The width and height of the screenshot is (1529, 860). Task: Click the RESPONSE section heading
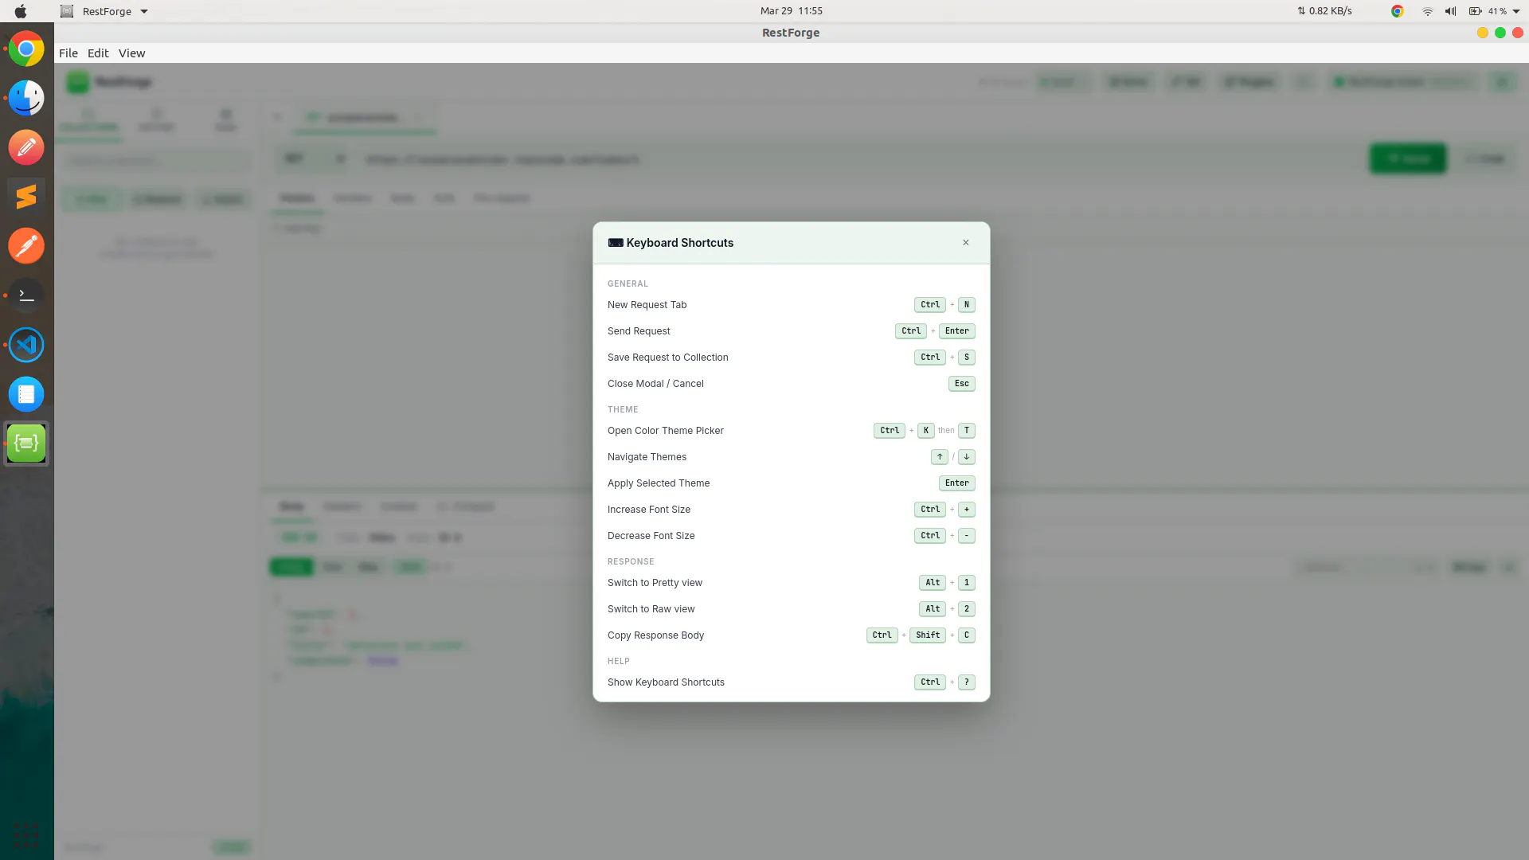(631, 562)
